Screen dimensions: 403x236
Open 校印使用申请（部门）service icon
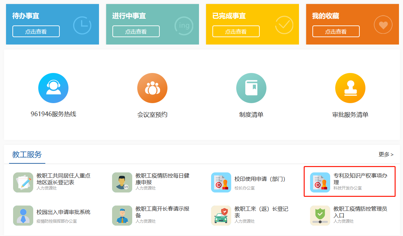click(x=221, y=182)
